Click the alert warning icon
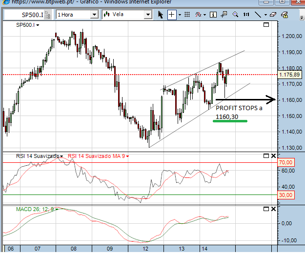The height and width of the screenshot is (253, 305). tap(285, 15)
